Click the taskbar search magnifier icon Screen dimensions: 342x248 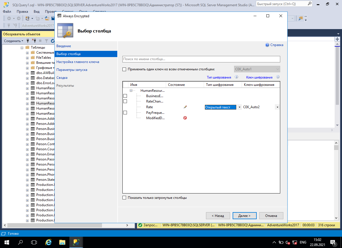point(20,242)
